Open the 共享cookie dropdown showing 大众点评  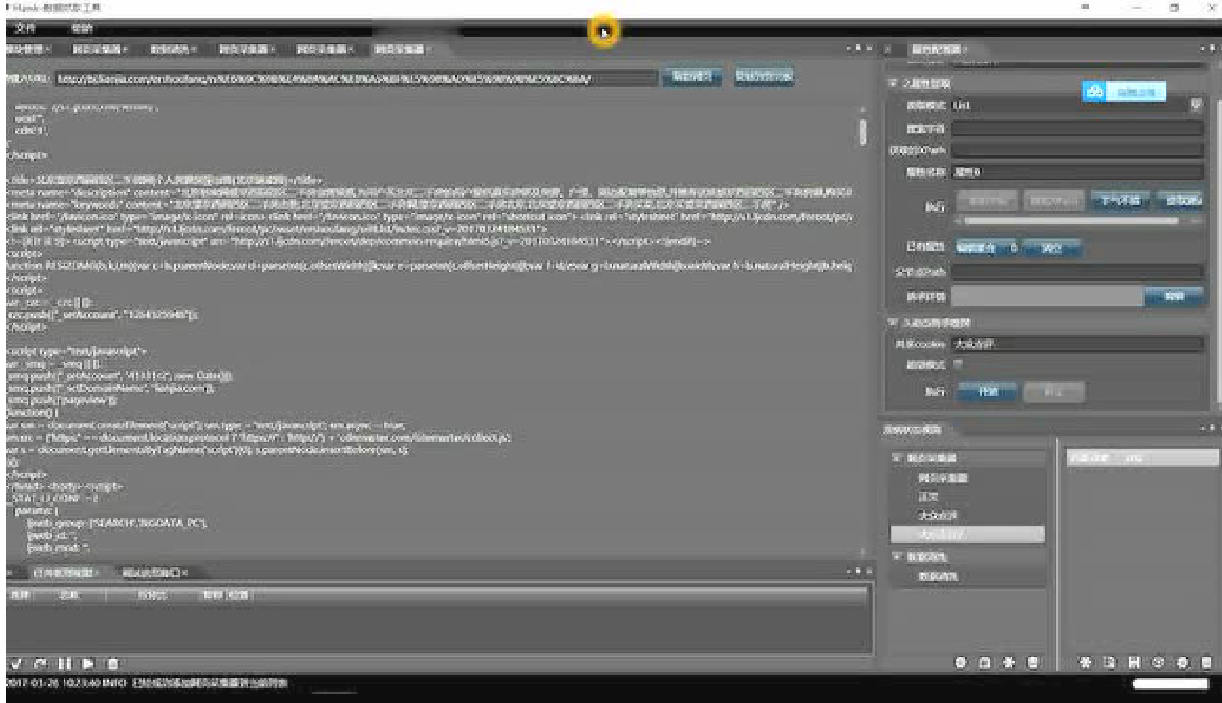[x=1077, y=343]
